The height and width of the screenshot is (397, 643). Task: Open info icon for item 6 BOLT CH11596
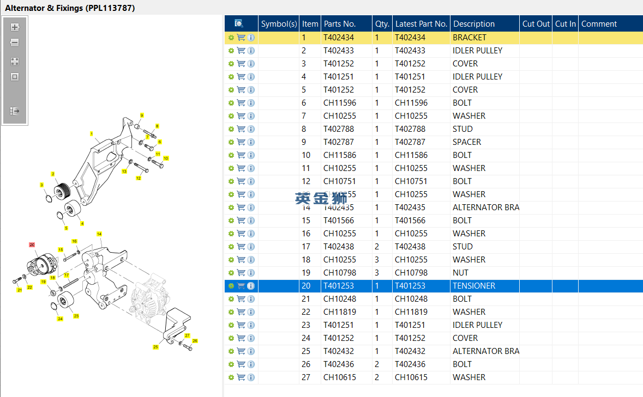[251, 103]
